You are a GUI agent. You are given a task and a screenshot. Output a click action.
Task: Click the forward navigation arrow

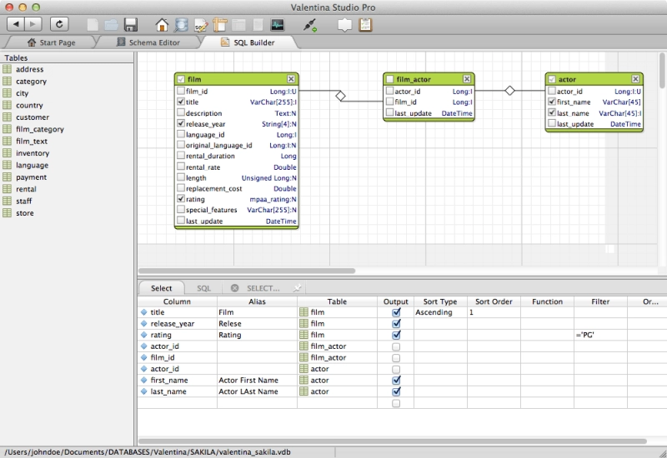(x=33, y=24)
